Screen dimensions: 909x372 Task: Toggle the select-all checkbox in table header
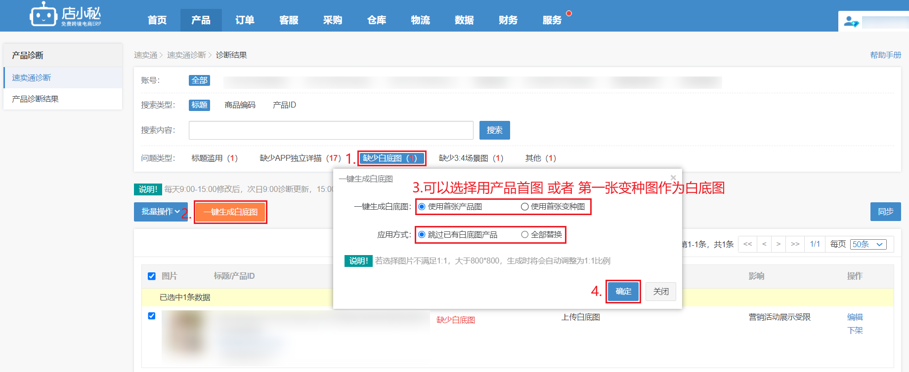tap(152, 276)
